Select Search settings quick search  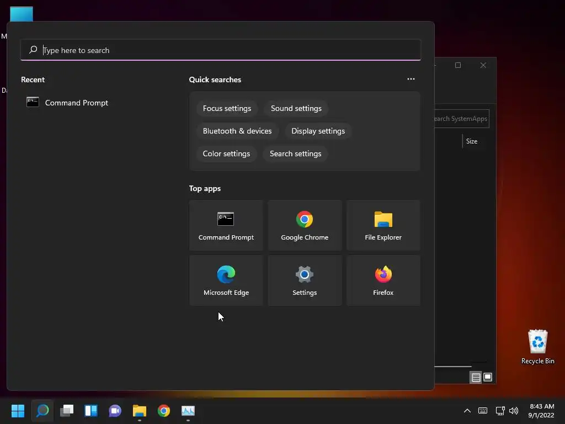click(296, 153)
